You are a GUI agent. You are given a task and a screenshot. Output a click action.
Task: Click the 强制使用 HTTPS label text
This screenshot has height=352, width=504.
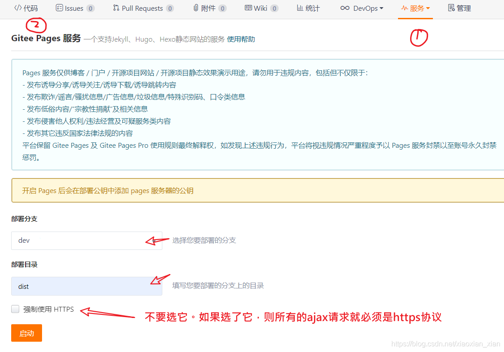point(49,309)
